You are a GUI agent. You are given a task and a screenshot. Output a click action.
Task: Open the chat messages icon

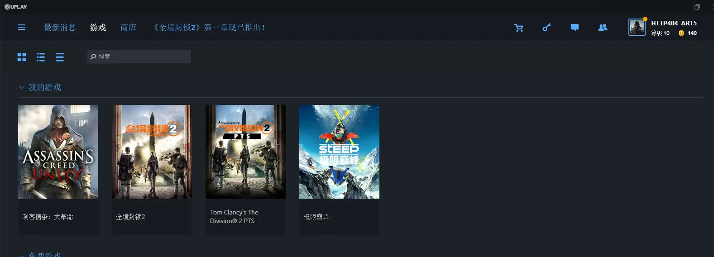pos(575,28)
